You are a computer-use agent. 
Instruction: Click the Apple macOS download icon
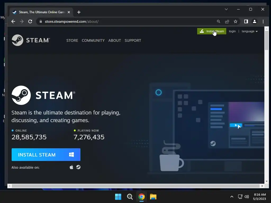pos(71,167)
